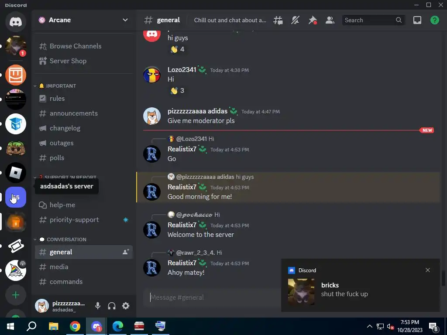Click pizzzzzzaaaa adidas username in chat
This screenshot has height=335, width=447.
tap(198, 111)
